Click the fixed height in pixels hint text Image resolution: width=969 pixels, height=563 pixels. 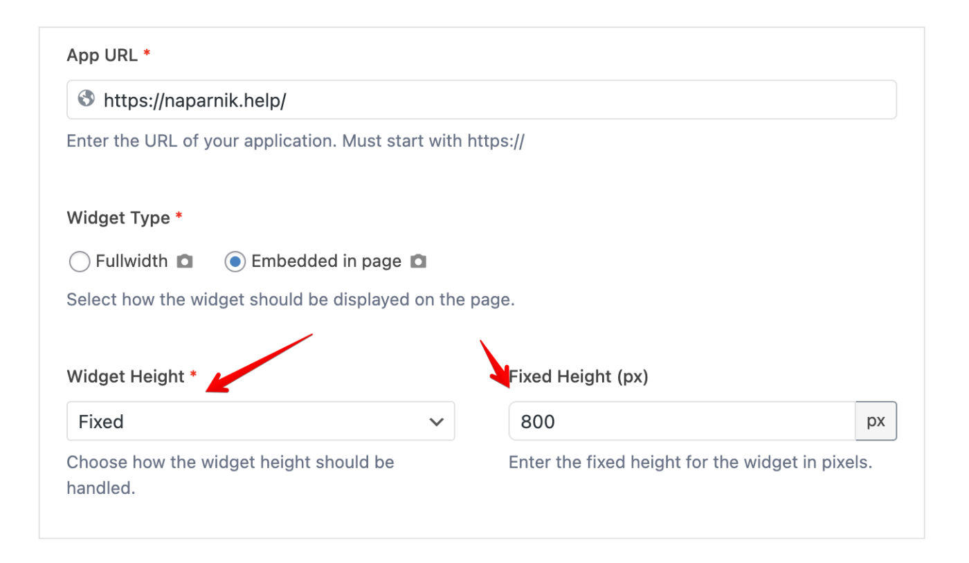(x=690, y=462)
